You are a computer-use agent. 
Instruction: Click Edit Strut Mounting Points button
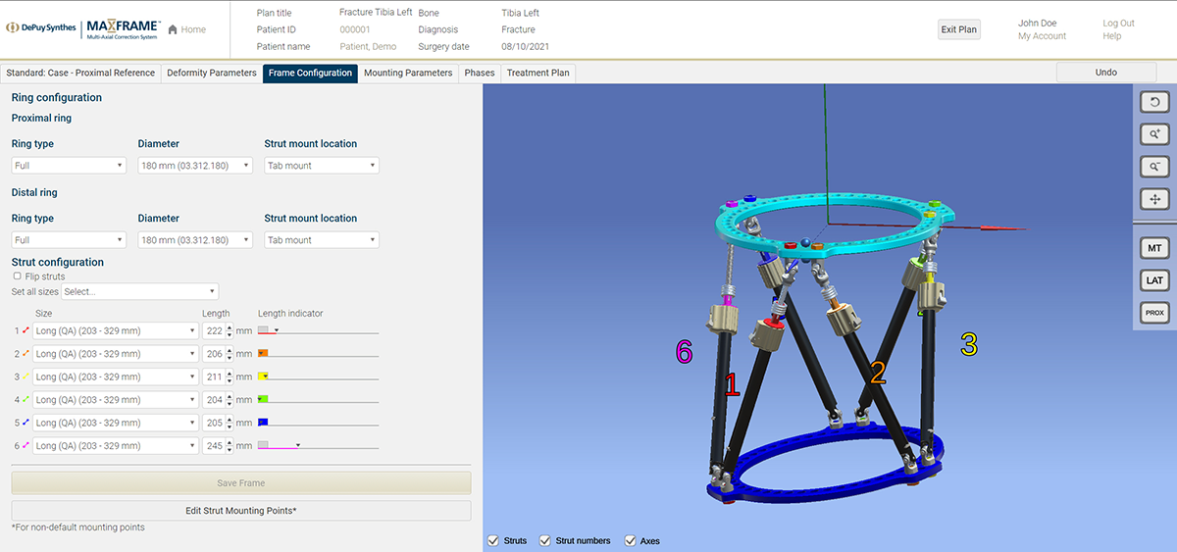(x=241, y=511)
